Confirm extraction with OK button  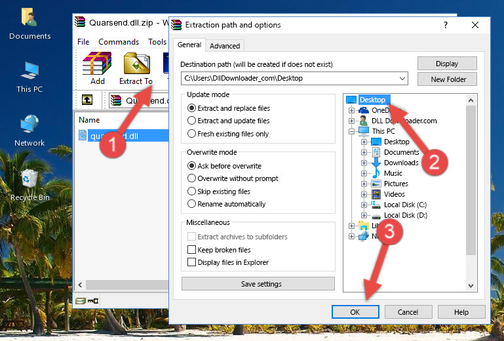click(x=355, y=312)
